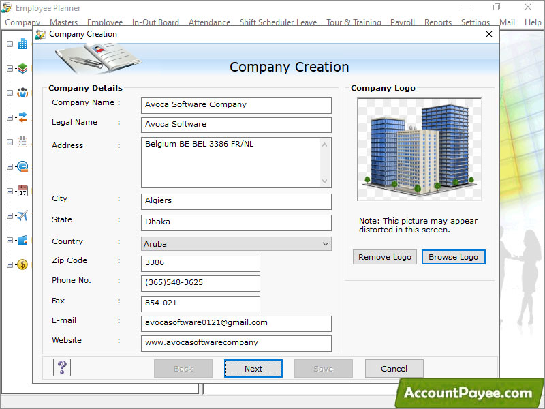
Task: Click the Company Creation dialog title icon
Action: click(x=40, y=34)
